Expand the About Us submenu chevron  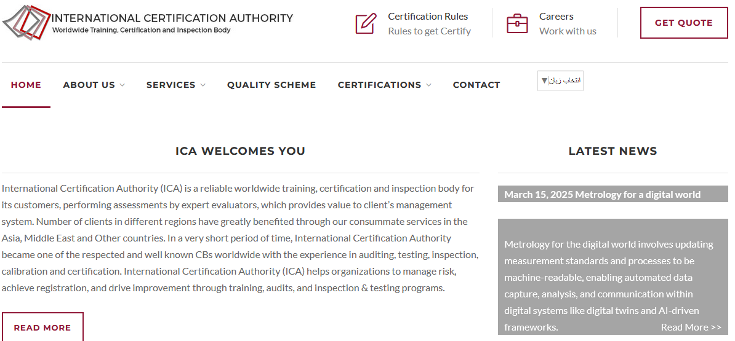[122, 85]
